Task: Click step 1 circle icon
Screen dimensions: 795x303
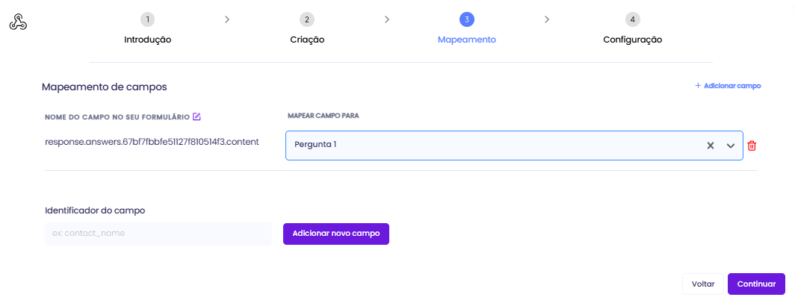Action: (x=148, y=19)
